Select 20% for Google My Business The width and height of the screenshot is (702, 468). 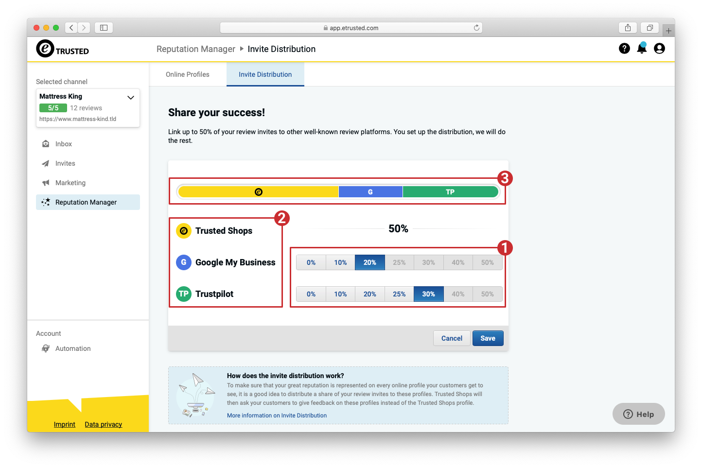tap(370, 262)
